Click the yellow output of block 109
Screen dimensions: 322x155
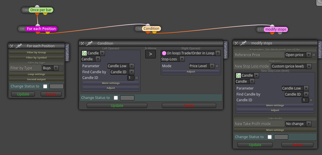point(48,32)
